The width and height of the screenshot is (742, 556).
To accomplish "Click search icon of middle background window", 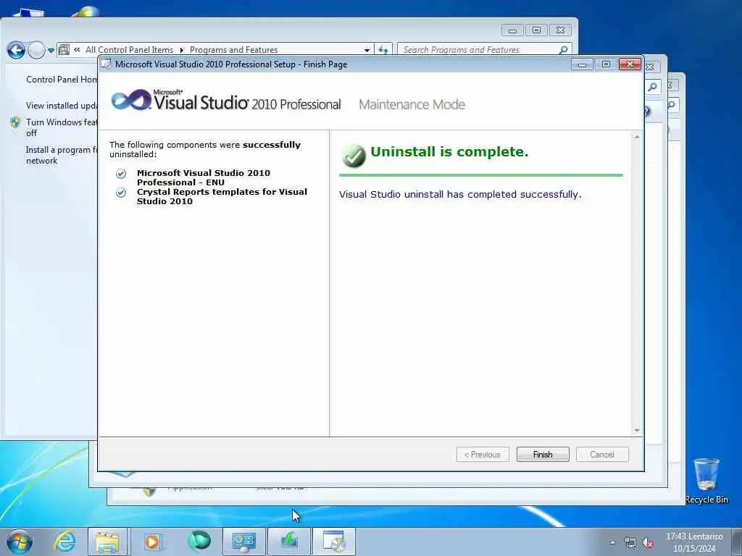I will [653, 87].
